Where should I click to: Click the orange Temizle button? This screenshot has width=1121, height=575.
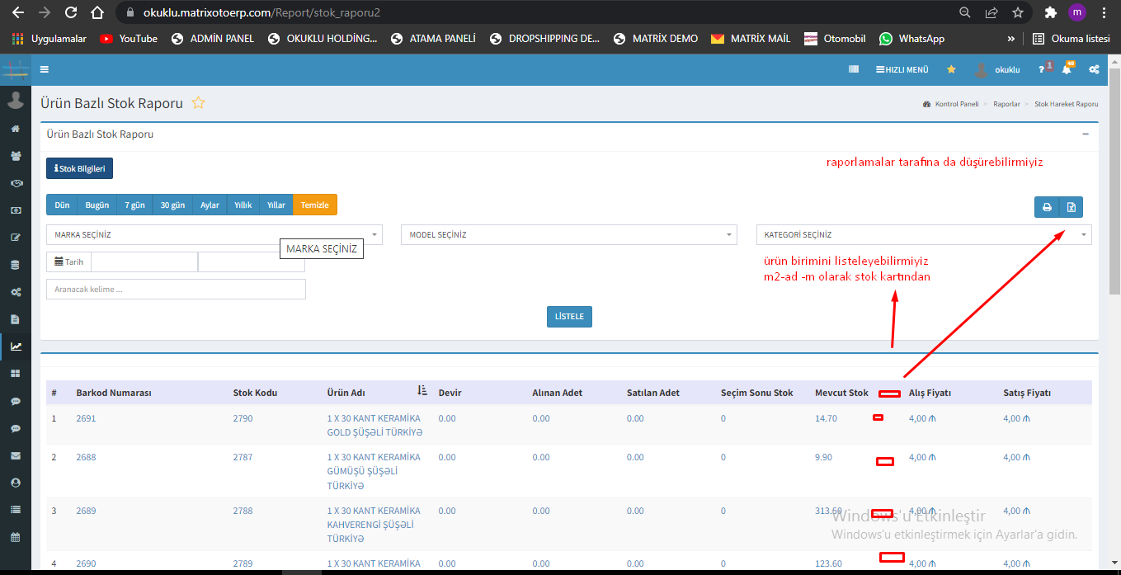pos(314,205)
